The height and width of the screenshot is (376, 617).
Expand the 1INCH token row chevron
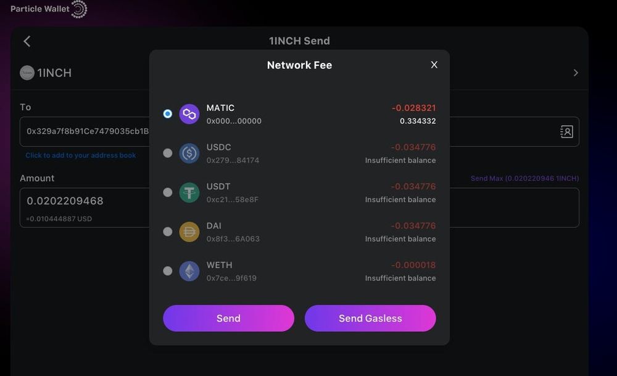[575, 72]
